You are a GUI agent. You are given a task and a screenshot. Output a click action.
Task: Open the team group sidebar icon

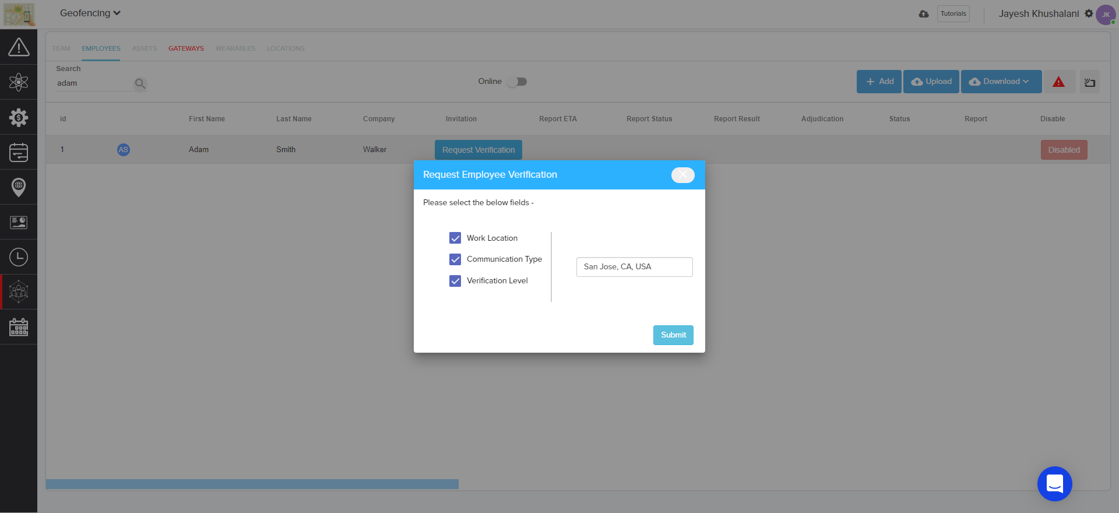(x=19, y=291)
